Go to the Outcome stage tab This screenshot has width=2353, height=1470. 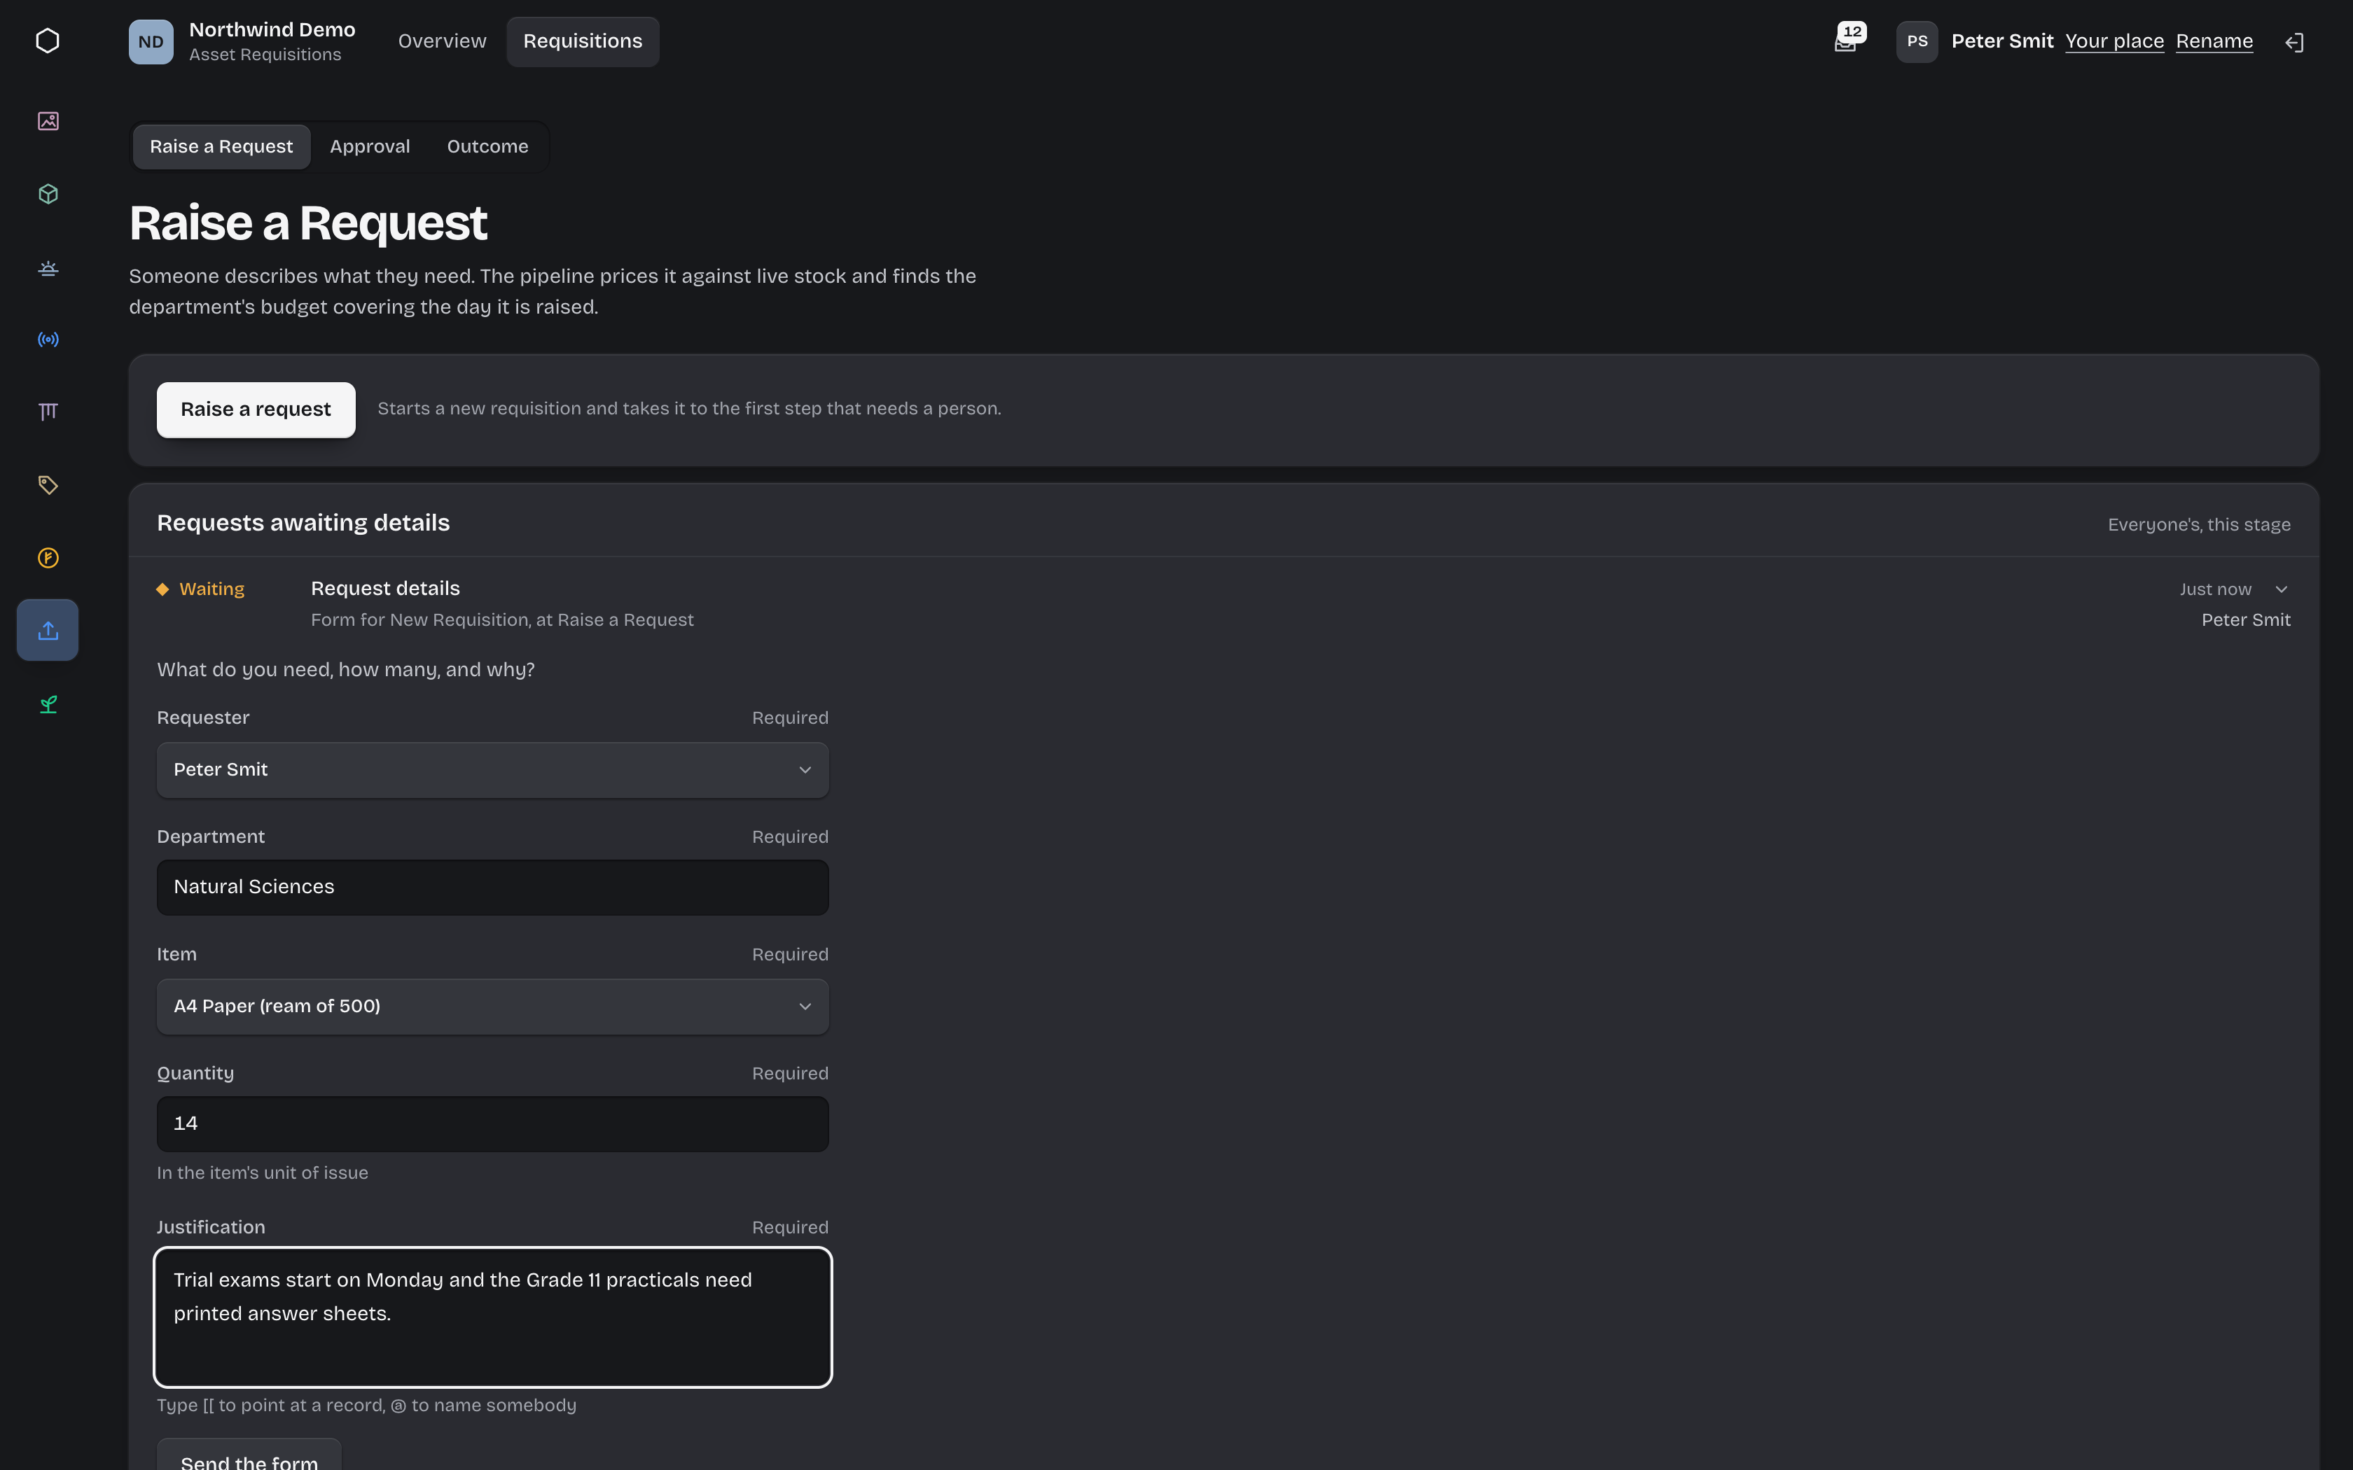[x=487, y=147]
